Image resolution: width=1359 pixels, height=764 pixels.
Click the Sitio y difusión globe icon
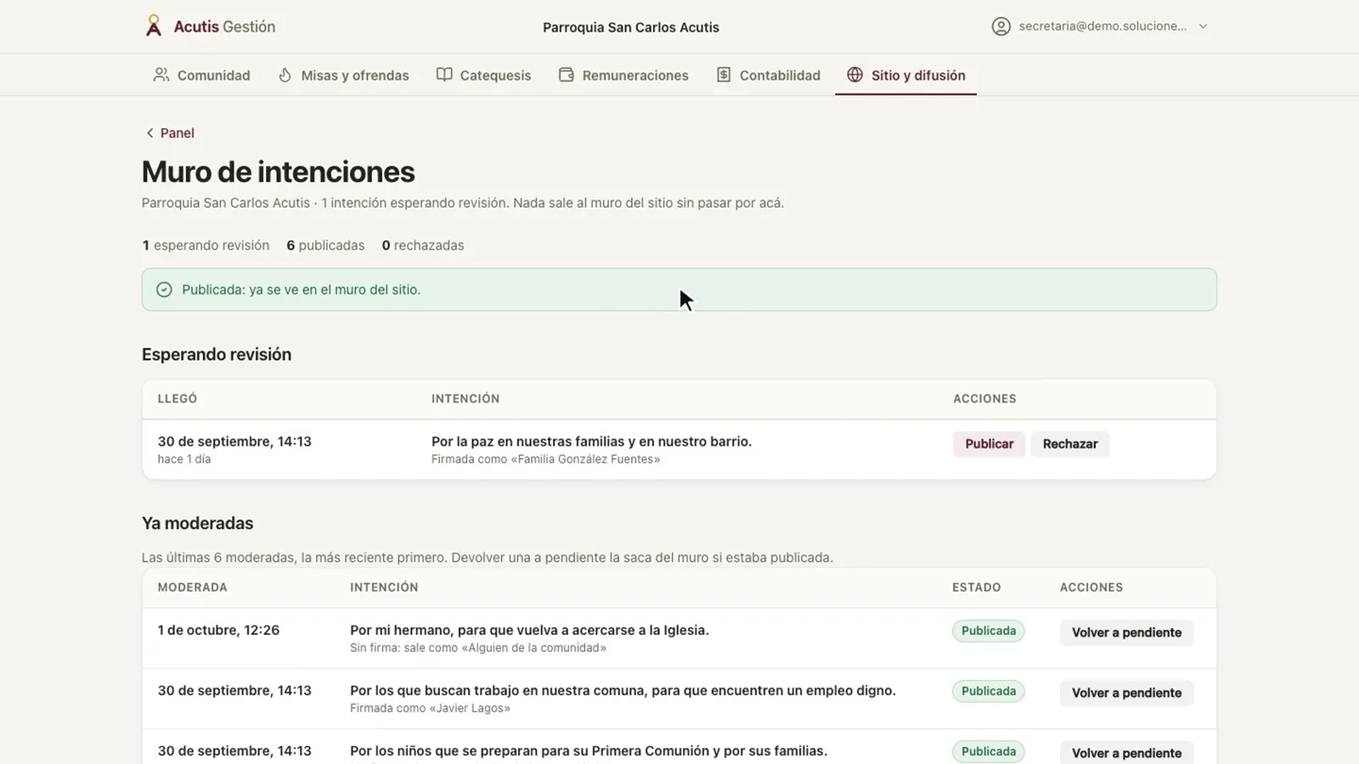(854, 75)
